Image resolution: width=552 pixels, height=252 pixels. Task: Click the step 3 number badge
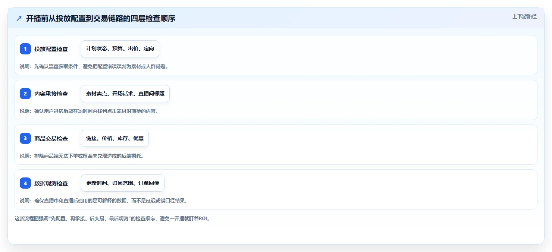(x=25, y=138)
